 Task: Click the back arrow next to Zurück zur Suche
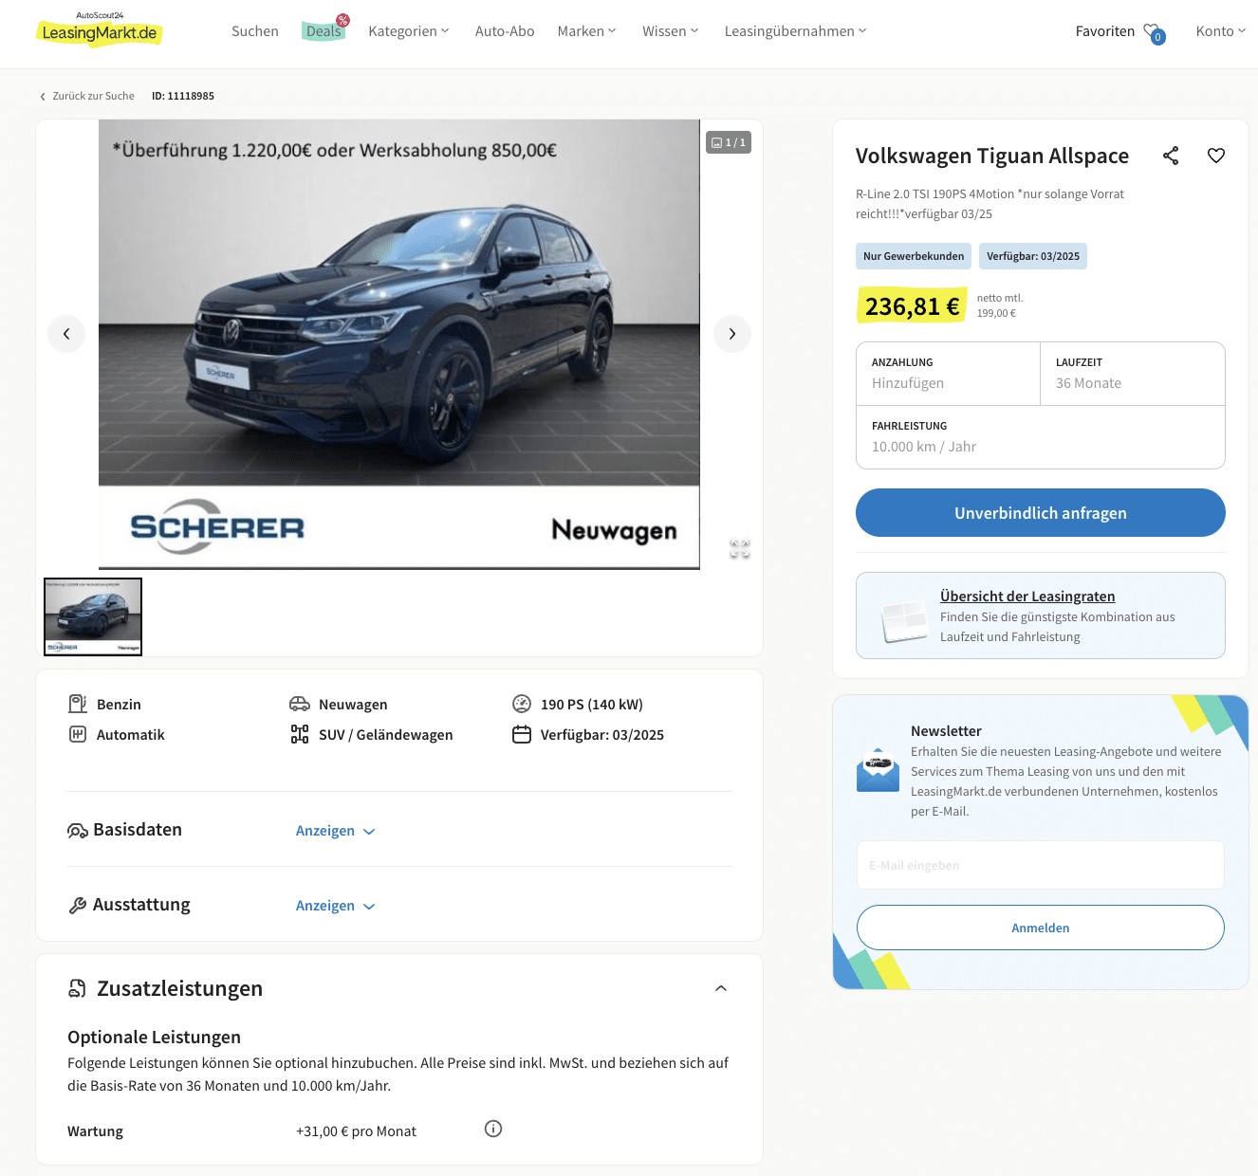[43, 97]
